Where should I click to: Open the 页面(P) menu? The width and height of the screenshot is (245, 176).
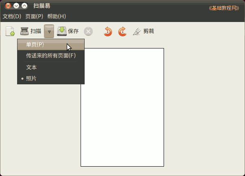click(x=34, y=16)
